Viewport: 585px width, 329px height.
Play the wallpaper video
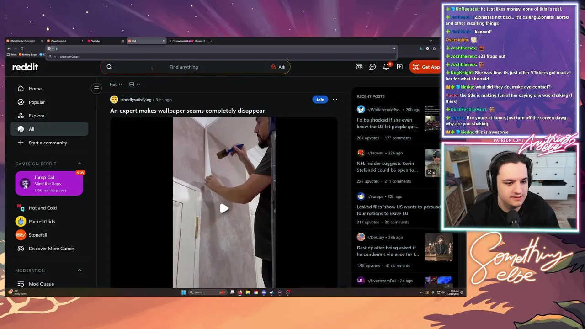coord(224,208)
